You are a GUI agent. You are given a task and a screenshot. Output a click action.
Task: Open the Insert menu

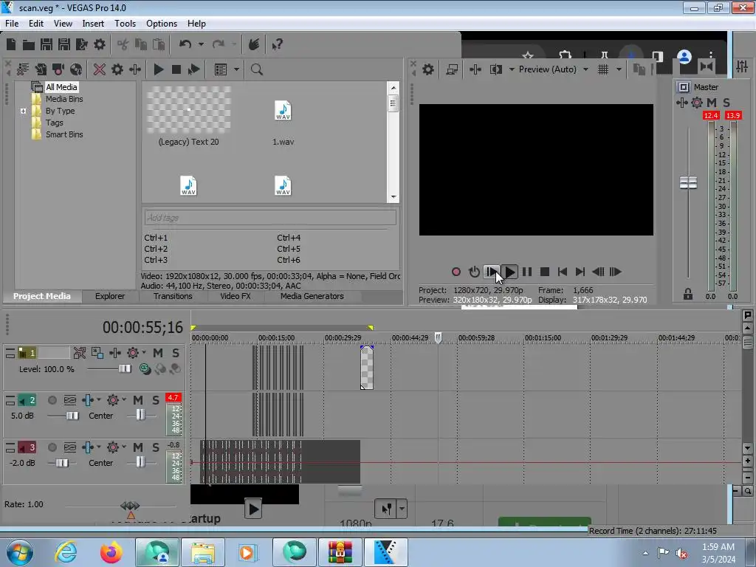[93, 24]
